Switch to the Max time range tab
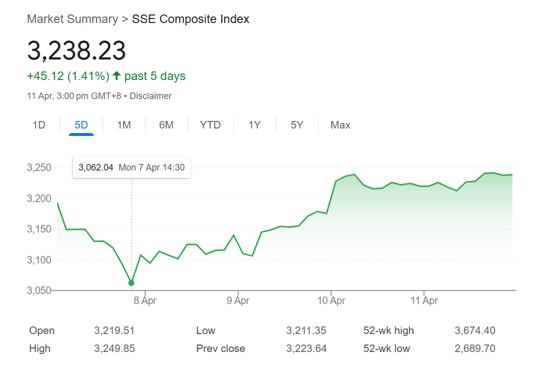The height and width of the screenshot is (368, 556). click(x=340, y=125)
